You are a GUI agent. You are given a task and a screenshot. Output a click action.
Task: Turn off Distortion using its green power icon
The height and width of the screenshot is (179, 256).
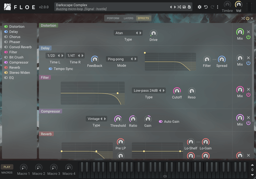coord(248,37)
